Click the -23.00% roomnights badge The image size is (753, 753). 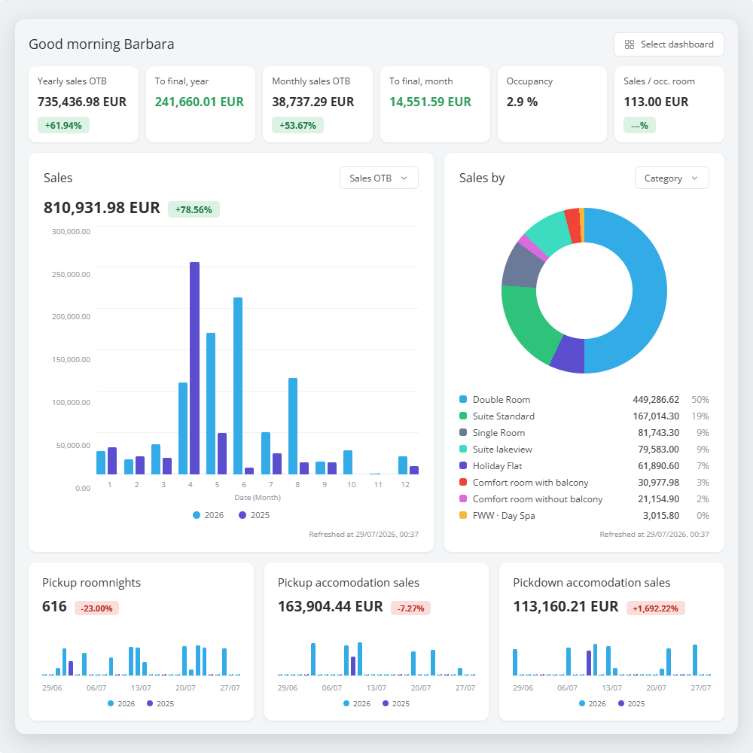click(x=96, y=608)
